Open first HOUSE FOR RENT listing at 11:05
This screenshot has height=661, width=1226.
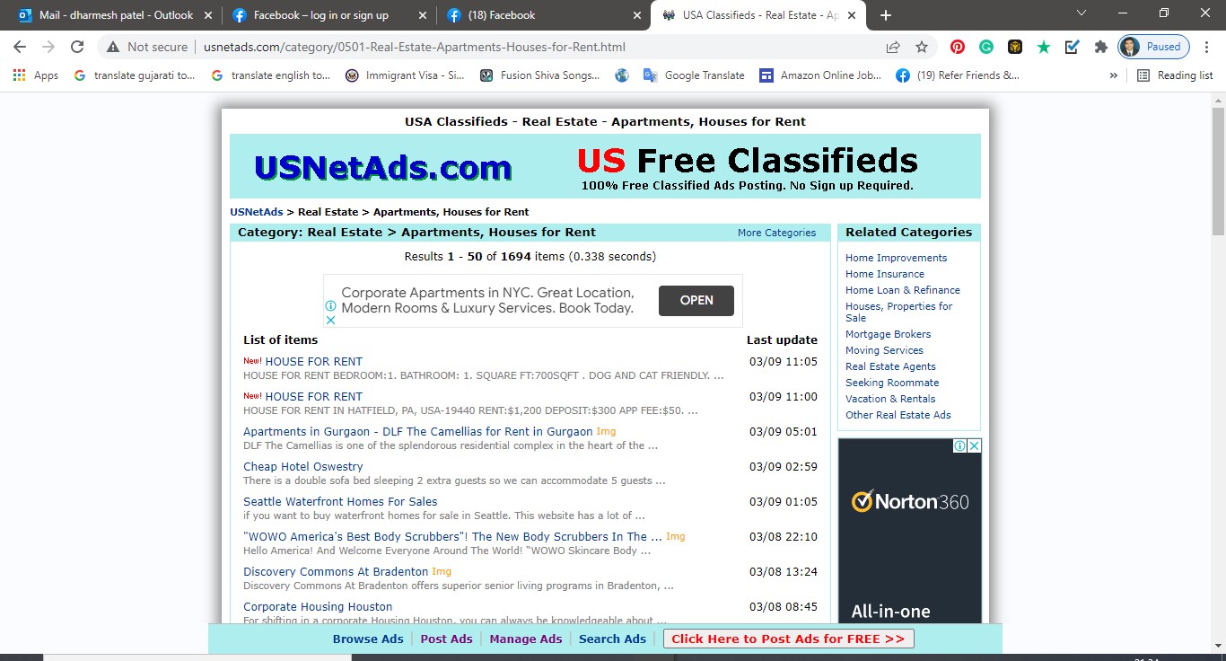click(313, 361)
